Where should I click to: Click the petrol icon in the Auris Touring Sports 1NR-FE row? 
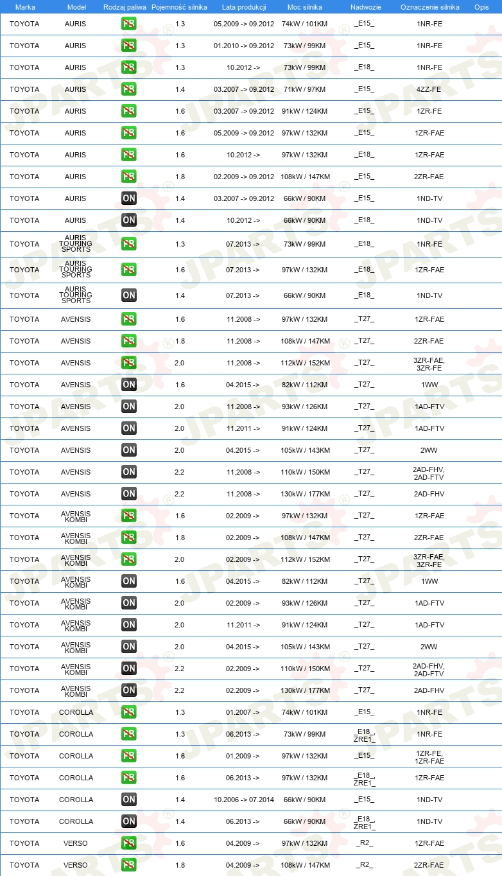click(x=129, y=244)
